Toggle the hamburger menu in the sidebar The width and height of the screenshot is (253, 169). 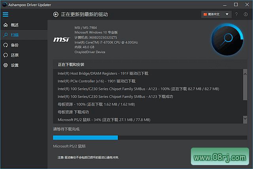pos(6,14)
